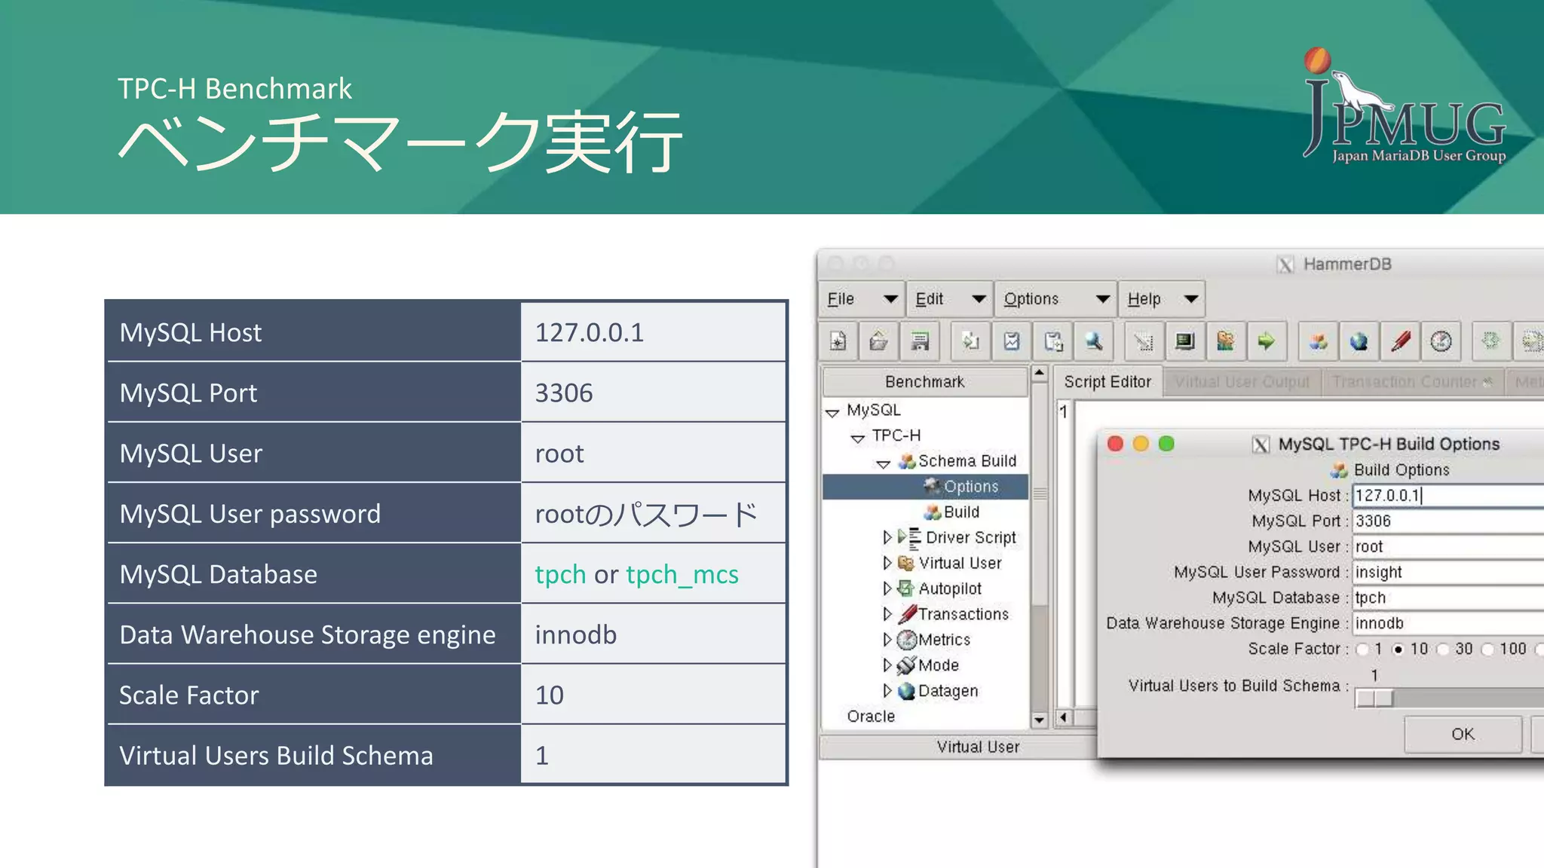Open the File menu

862,299
